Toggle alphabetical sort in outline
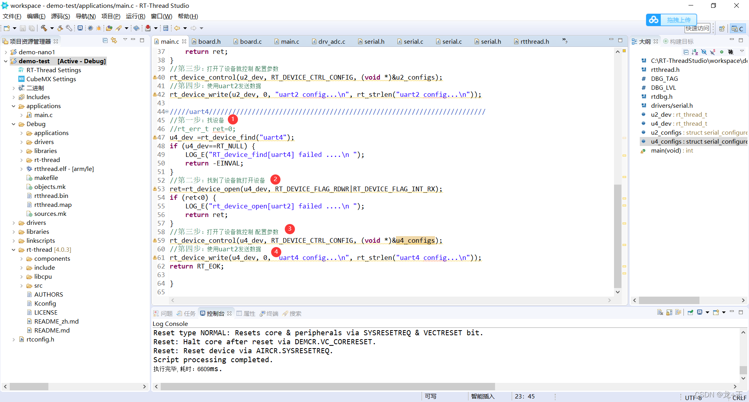Image resolution: width=749 pixels, height=402 pixels. click(x=695, y=52)
